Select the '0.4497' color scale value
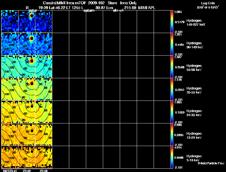 coord(180,45)
